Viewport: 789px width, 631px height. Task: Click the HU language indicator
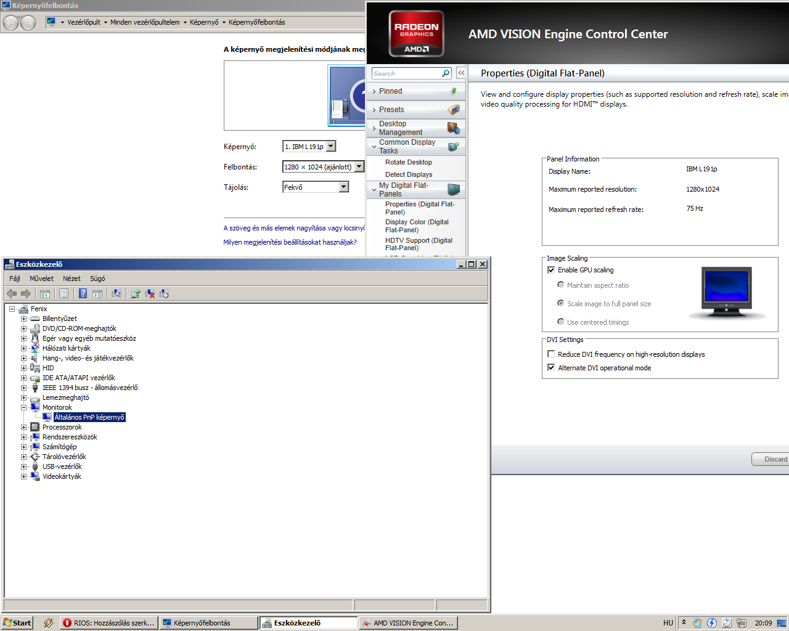point(668,623)
